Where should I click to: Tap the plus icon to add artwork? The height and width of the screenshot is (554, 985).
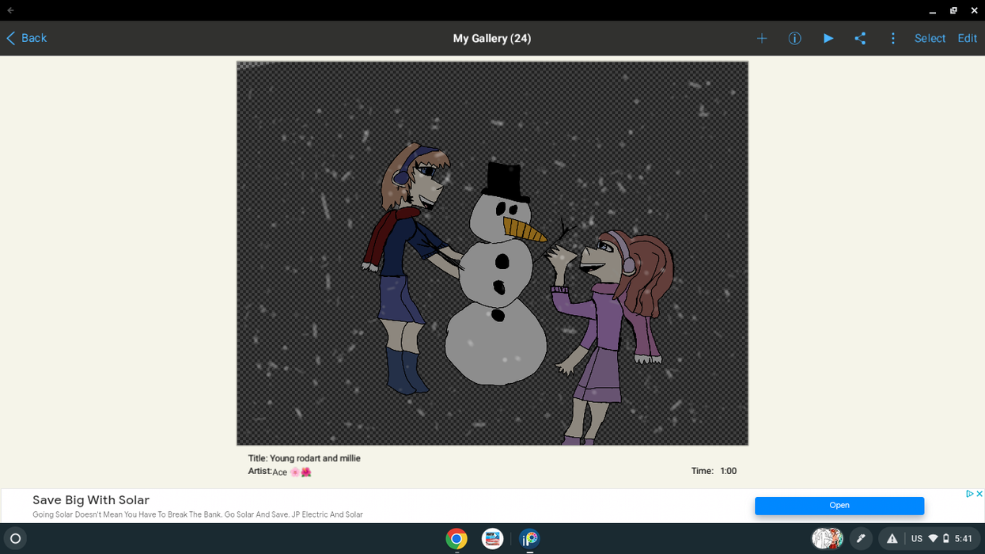coord(761,38)
